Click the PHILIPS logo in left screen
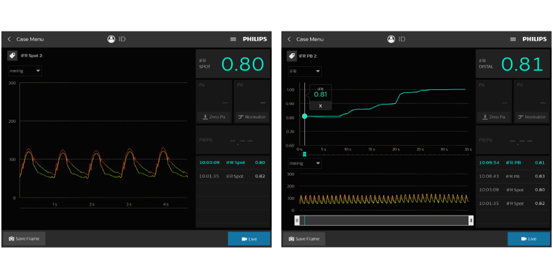553x277 pixels. pyautogui.click(x=255, y=39)
